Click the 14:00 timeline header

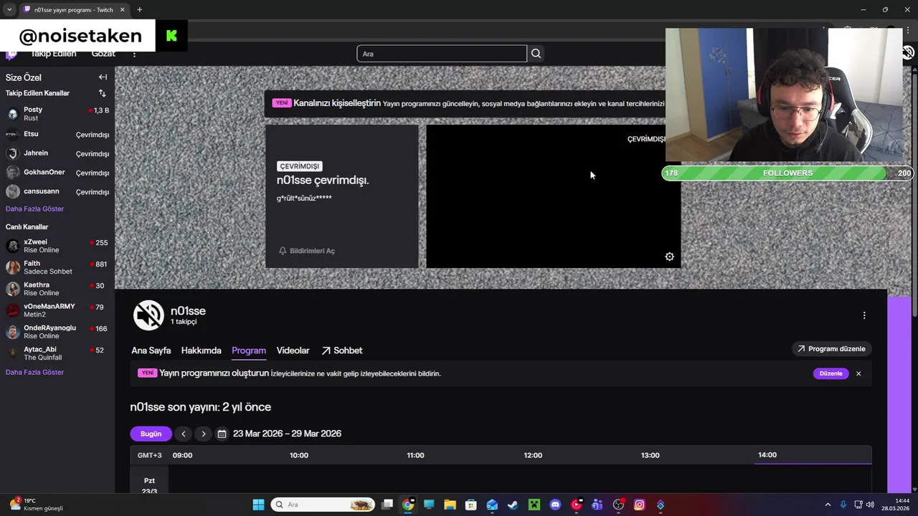(767, 455)
